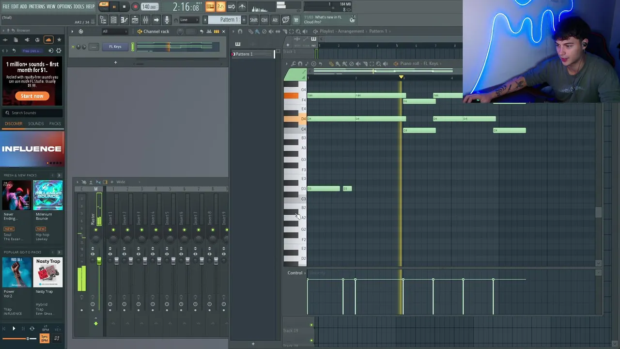
Task: Select the playlist draw pencil tool
Action: coord(251,32)
